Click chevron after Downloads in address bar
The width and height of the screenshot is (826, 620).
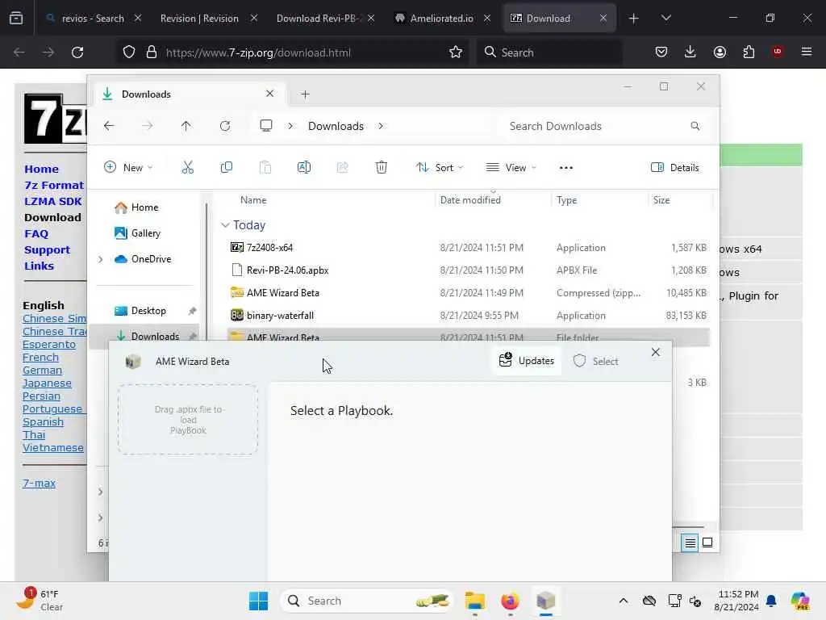point(381,126)
